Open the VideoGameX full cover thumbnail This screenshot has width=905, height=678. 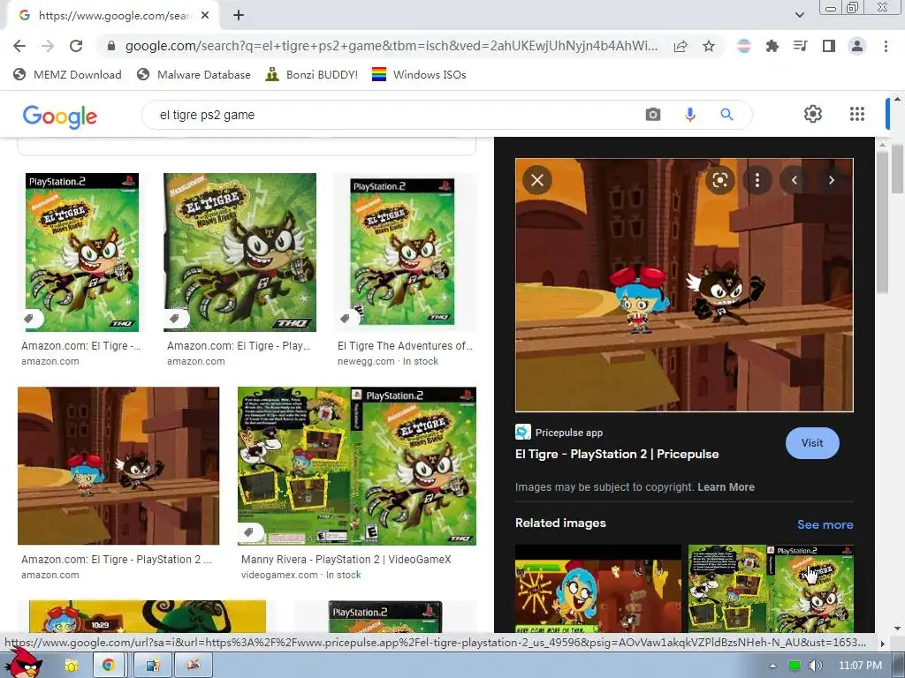tap(357, 466)
